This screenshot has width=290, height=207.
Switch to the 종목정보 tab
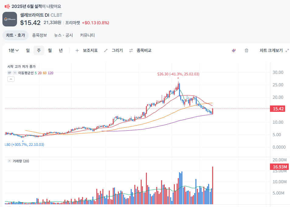[x=40, y=35]
